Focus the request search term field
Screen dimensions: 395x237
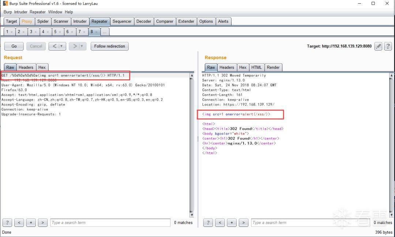coord(110,223)
